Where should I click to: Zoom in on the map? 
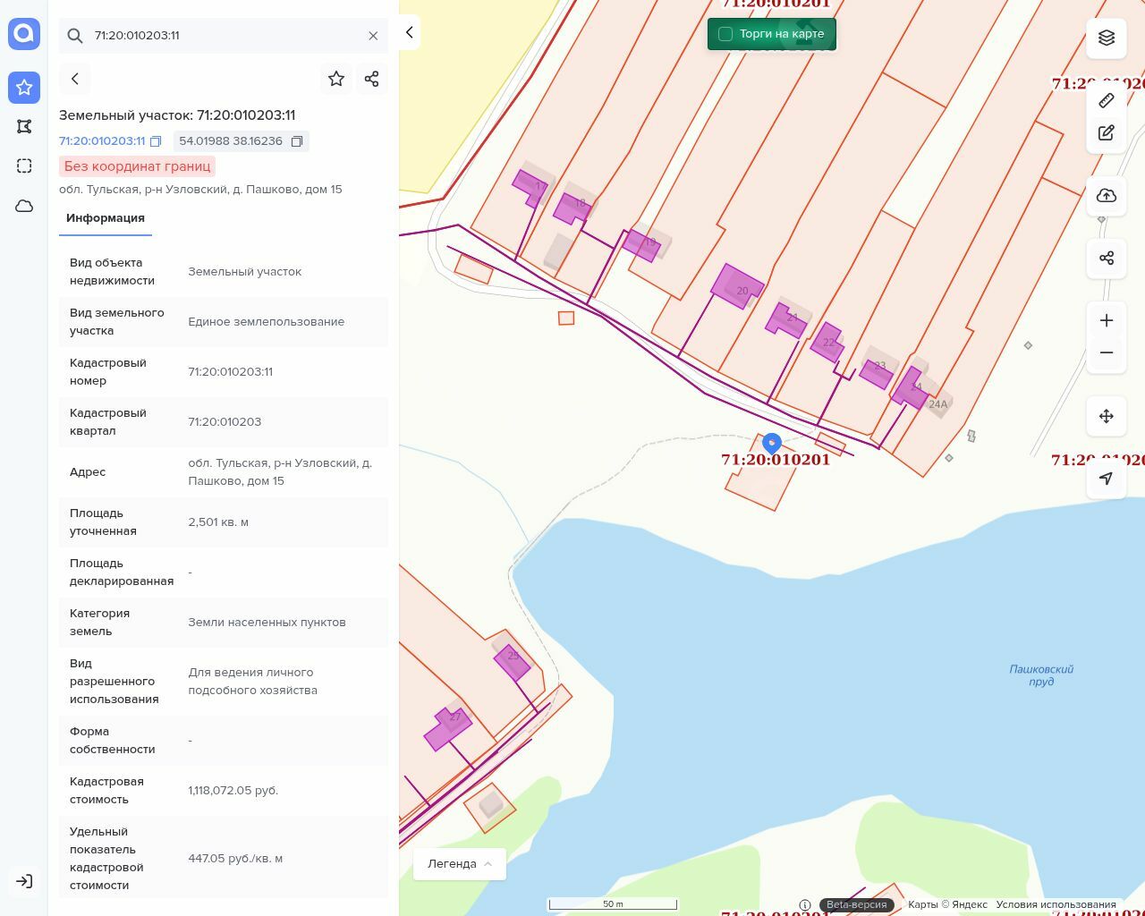1107,320
